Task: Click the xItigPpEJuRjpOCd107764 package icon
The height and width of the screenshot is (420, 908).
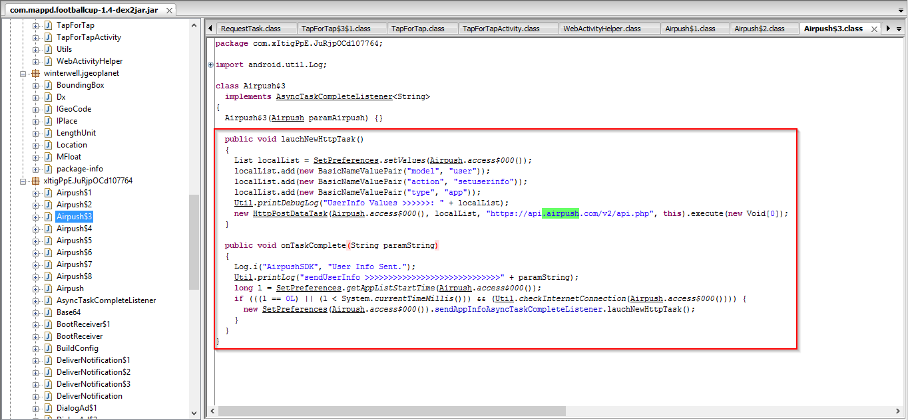Action: point(36,181)
